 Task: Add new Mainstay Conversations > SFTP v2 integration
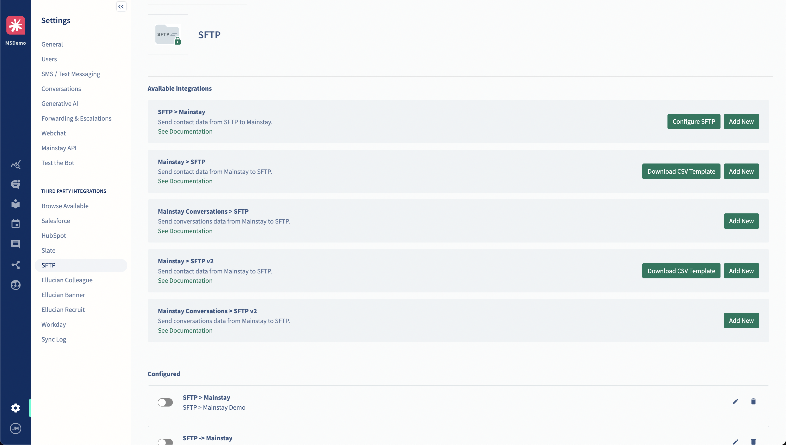coord(741,320)
